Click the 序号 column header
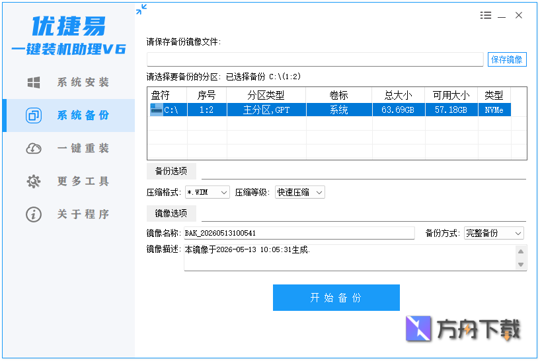 [207, 95]
